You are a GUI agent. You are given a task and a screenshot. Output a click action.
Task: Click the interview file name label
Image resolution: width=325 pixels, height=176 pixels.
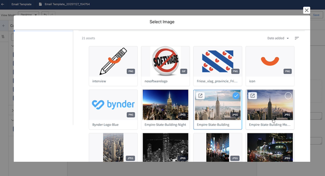pos(99,81)
